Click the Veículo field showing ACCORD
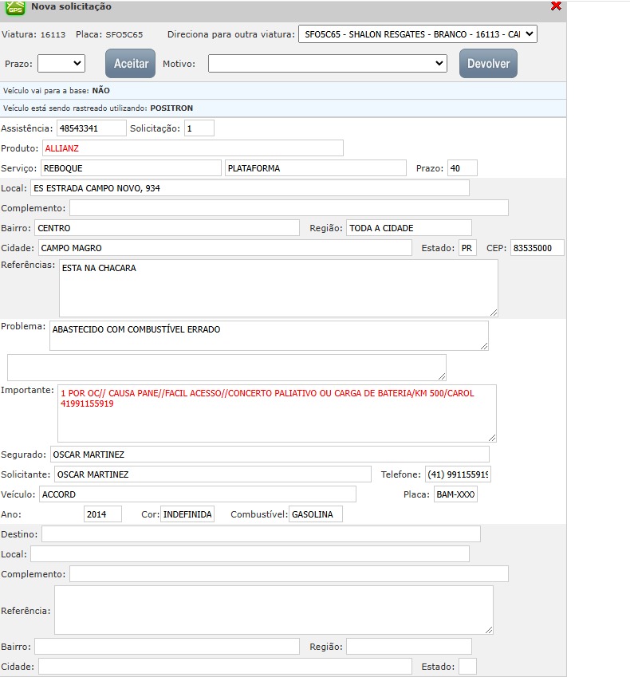Viewport: 630px width, 677px height. [x=198, y=494]
